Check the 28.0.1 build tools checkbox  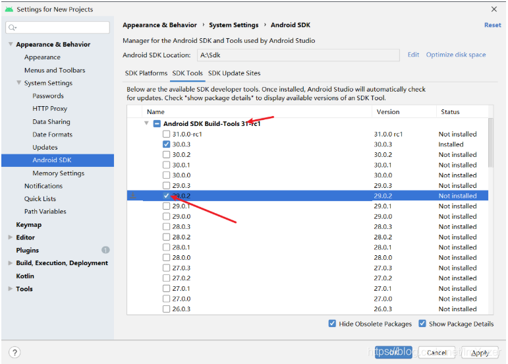tap(166, 247)
